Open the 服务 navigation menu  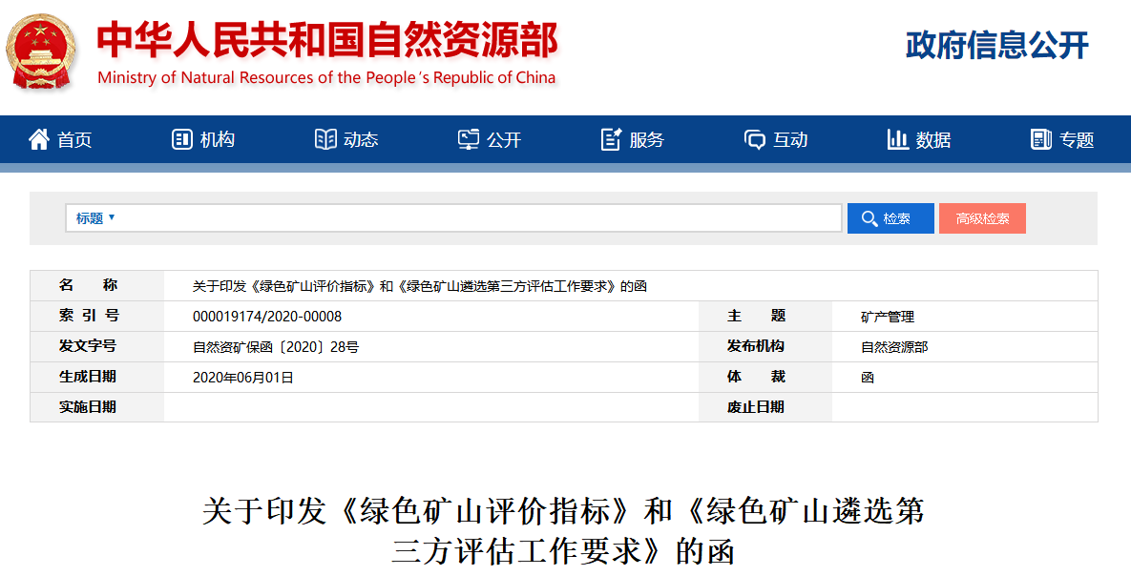click(x=646, y=140)
